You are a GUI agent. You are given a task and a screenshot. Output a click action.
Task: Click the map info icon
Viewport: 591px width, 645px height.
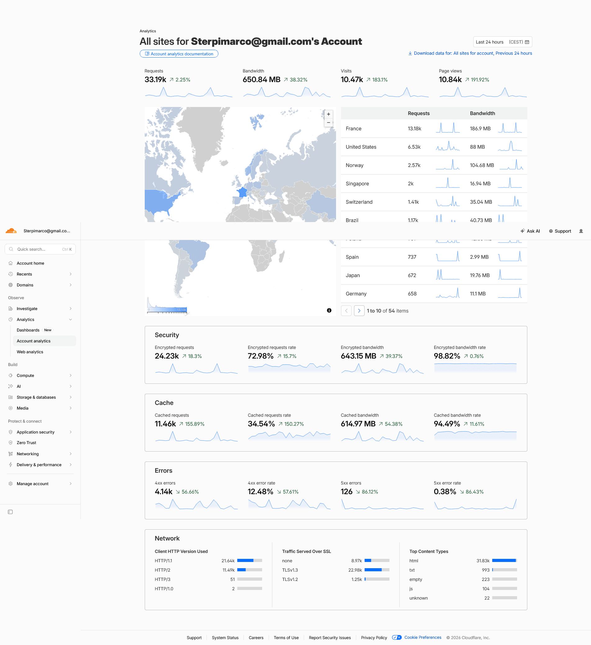[x=329, y=310]
